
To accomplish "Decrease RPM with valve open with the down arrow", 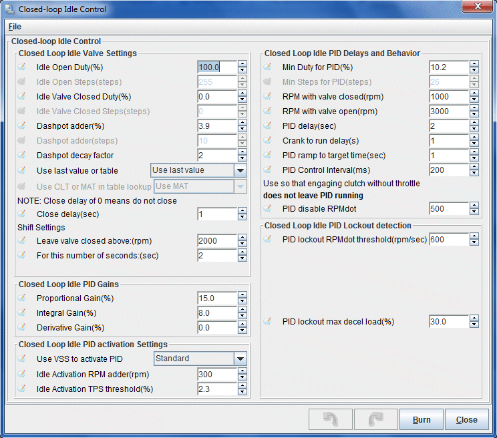I will coord(474,115).
